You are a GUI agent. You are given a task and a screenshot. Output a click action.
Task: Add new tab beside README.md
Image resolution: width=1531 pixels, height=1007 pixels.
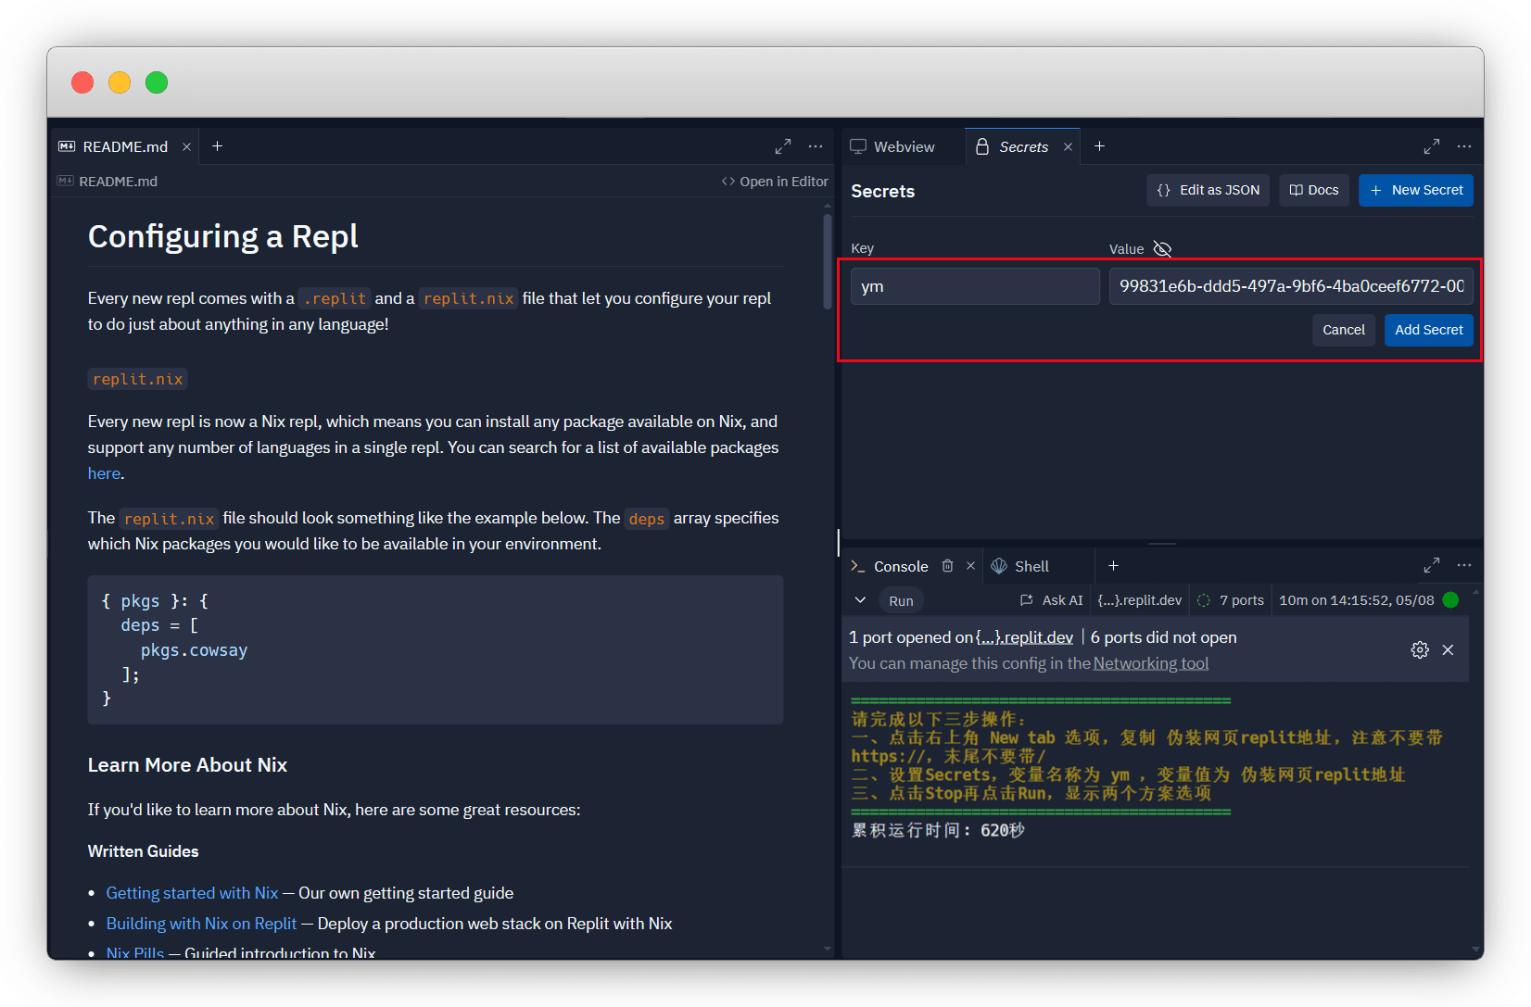[217, 146]
